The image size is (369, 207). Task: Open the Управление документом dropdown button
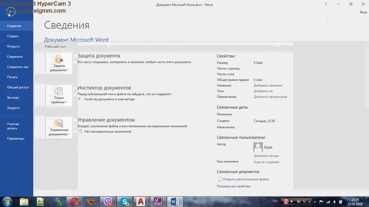coord(59,128)
